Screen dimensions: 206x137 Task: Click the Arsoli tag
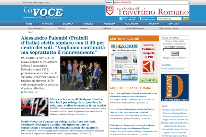pos(179,110)
